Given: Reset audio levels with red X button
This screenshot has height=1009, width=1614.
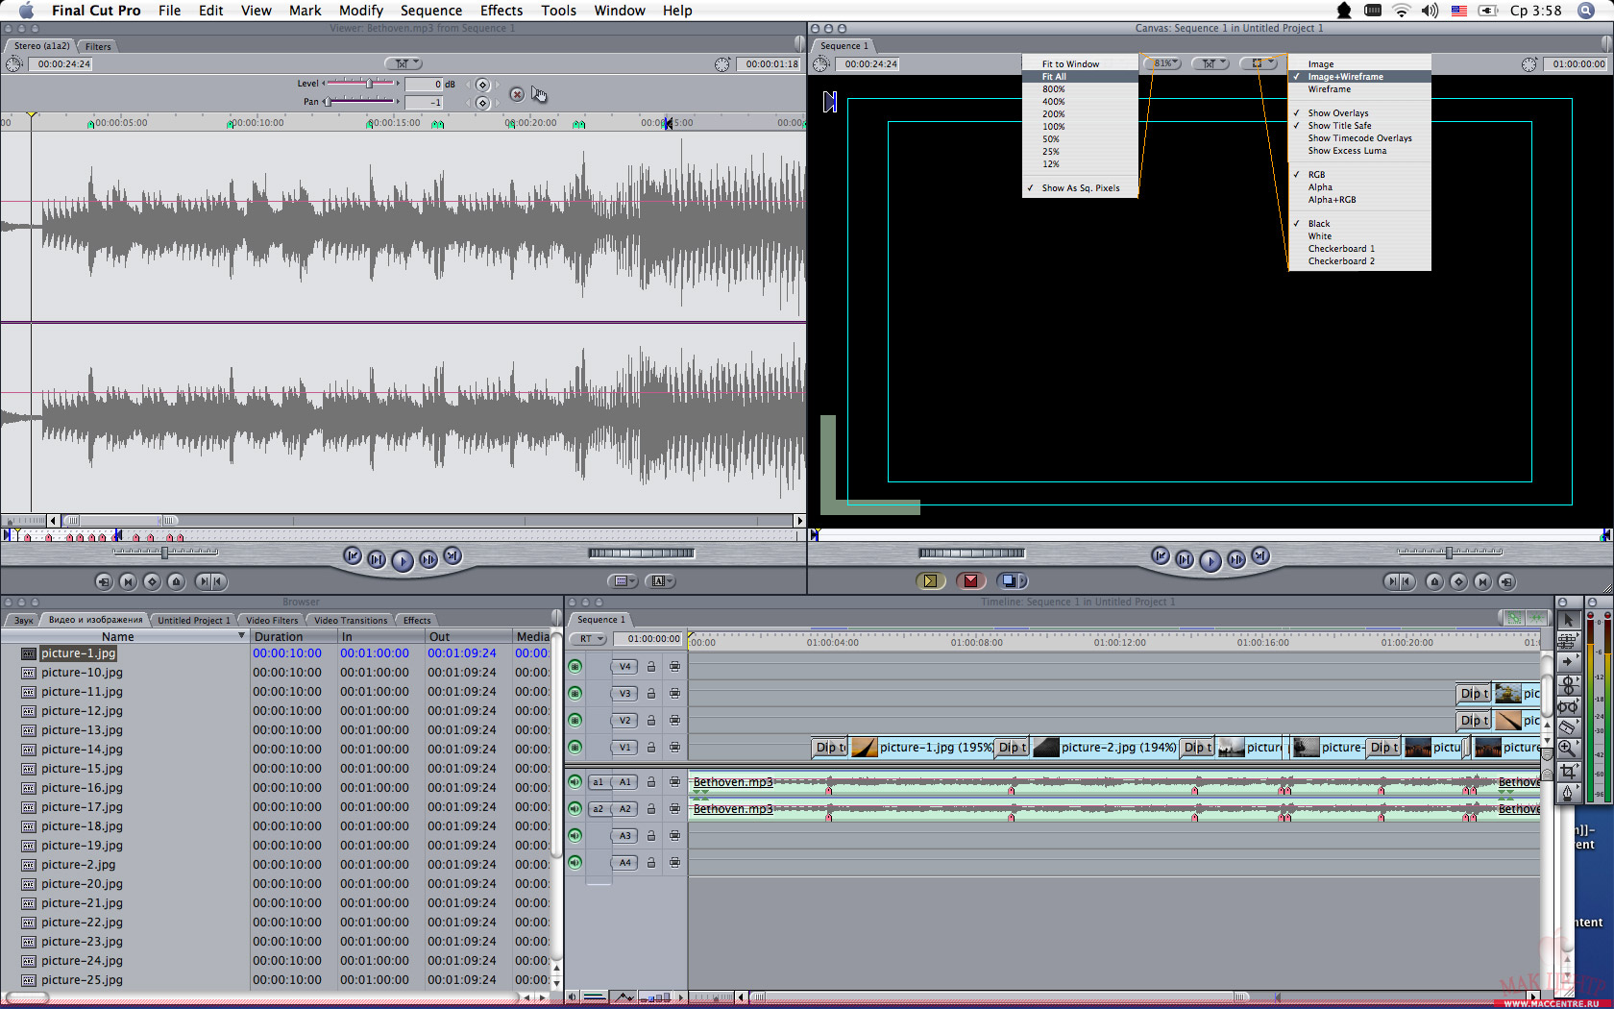Looking at the screenshot, I should (x=517, y=94).
